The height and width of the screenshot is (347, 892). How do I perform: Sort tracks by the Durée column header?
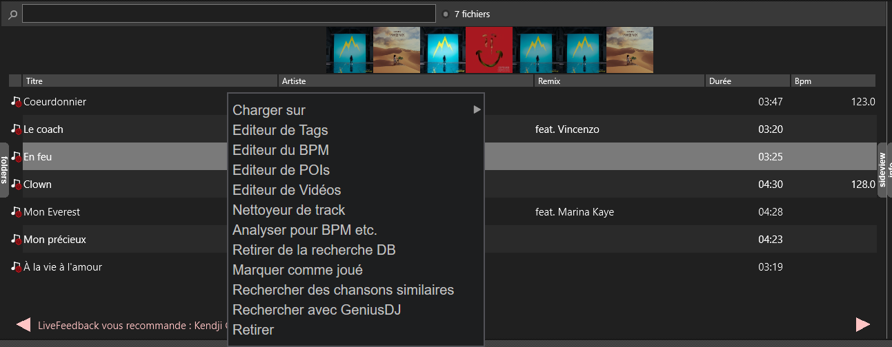coord(747,81)
